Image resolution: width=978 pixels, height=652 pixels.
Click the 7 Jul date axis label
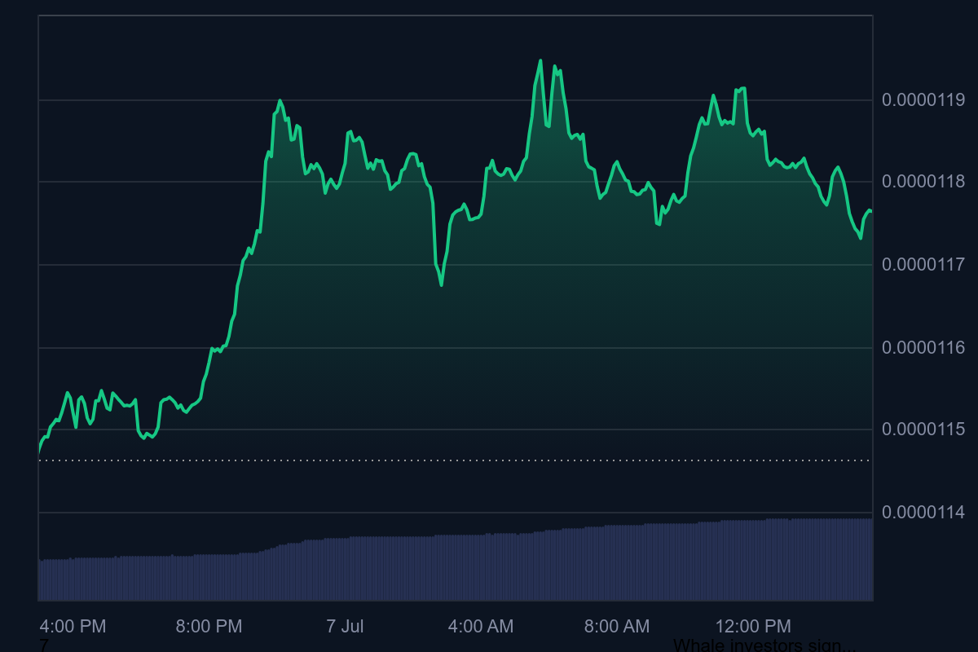345,627
